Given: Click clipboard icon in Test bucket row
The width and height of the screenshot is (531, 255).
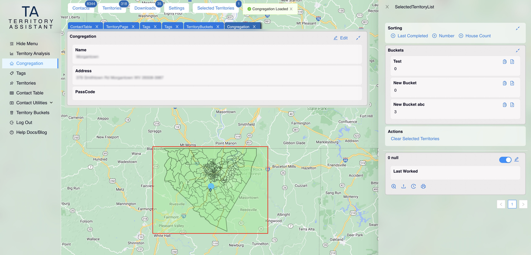Looking at the screenshot, I should [504, 62].
